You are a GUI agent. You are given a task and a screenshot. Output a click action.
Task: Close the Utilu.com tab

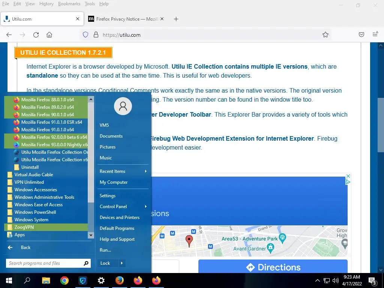pos(78,19)
